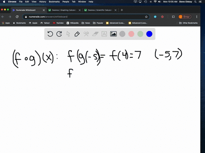205x153 pixels.
Task: Open the View menu
Action: click(x=34, y=2)
